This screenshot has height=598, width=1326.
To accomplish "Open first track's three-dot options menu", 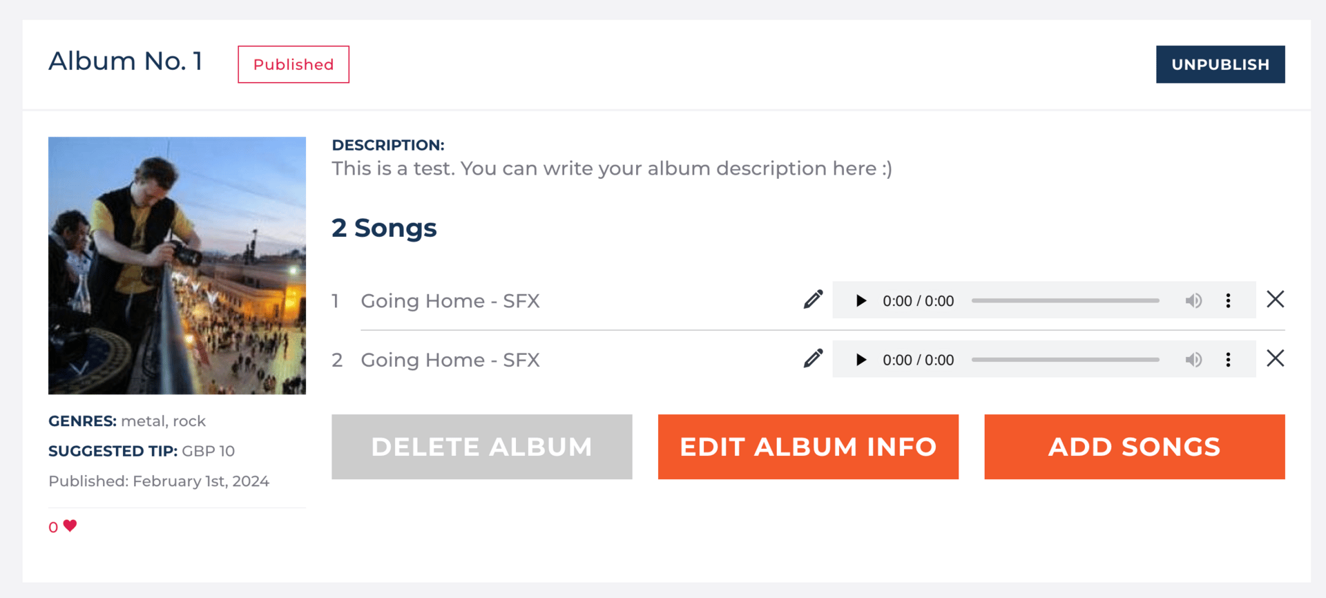I will (x=1228, y=300).
